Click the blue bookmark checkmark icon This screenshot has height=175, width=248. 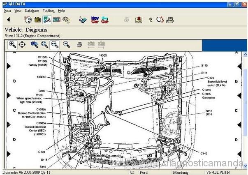[x=83, y=20]
